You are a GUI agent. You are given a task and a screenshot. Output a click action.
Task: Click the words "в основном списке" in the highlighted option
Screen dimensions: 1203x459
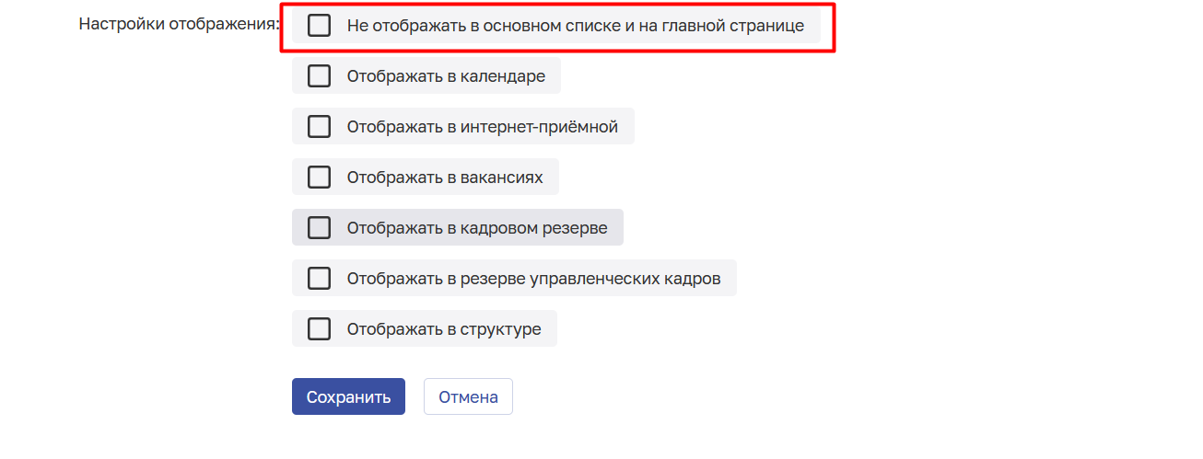[x=540, y=27]
